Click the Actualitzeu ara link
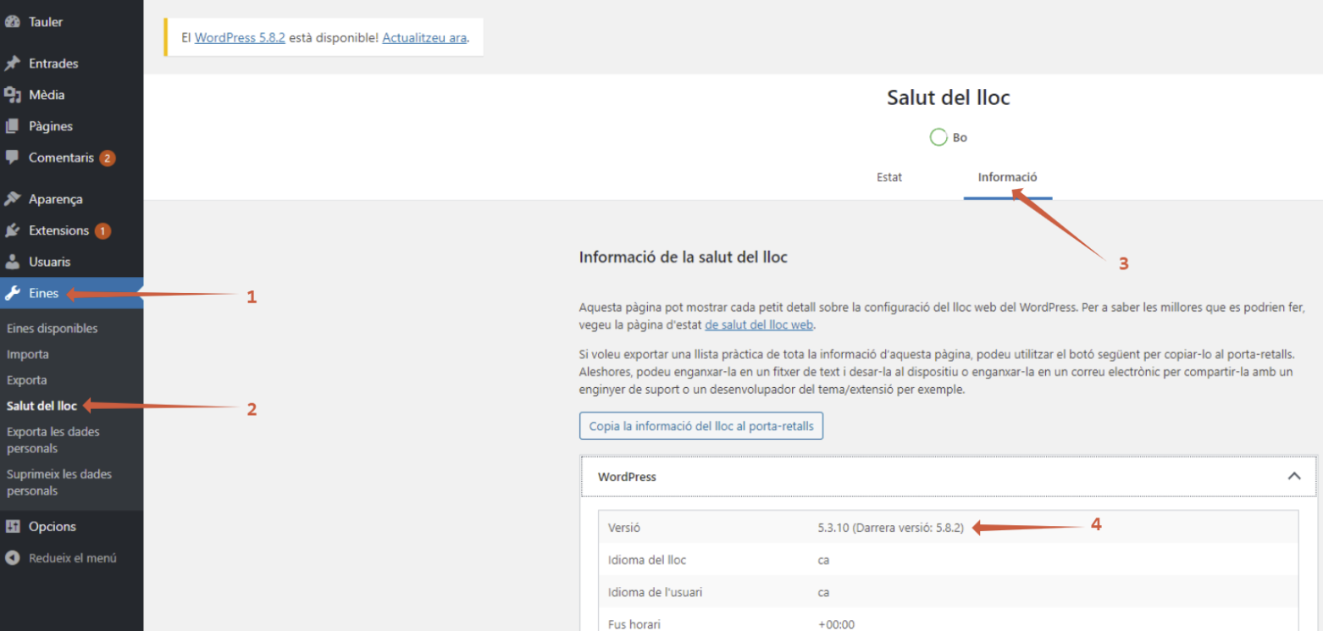1323x631 pixels. (x=424, y=38)
